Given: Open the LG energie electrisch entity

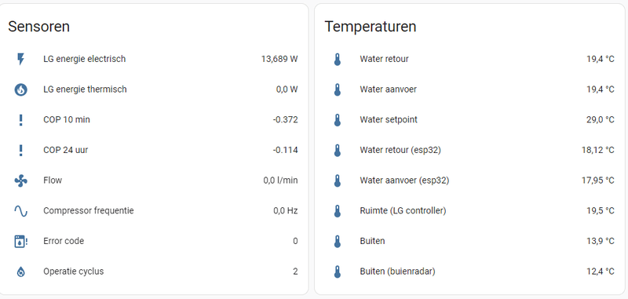Looking at the screenshot, I should [x=152, y=59].
